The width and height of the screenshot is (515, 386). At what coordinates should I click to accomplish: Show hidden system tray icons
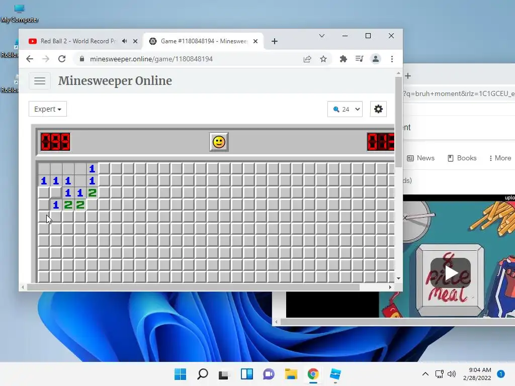(425, 374)
